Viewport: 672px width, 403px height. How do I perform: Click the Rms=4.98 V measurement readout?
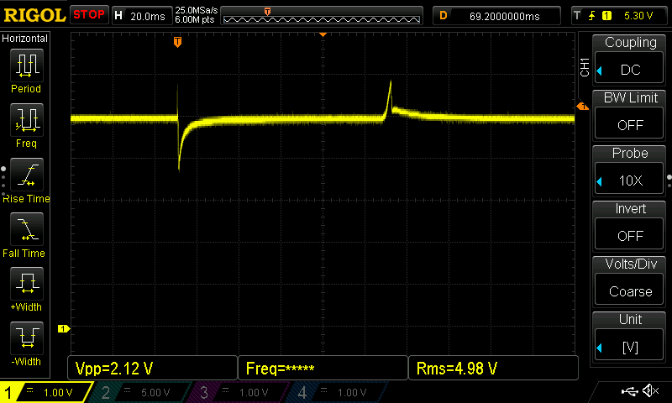click(493, 368)
